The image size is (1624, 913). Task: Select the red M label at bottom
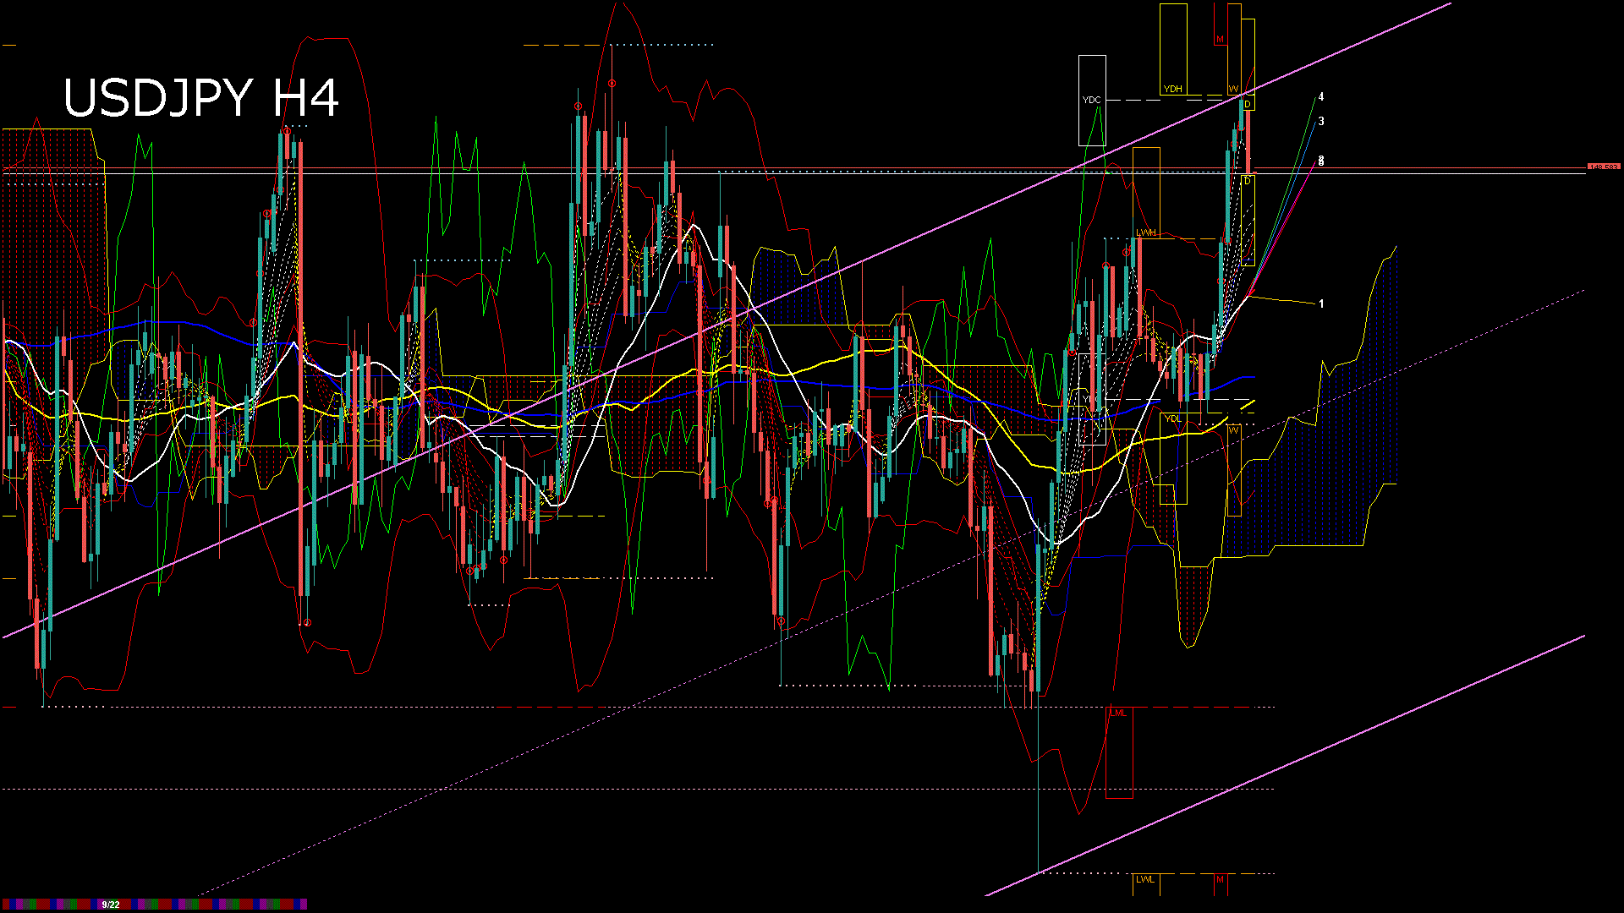click(1220, 879)
